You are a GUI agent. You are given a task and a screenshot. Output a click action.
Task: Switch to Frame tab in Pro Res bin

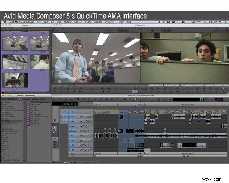(17, 29)
